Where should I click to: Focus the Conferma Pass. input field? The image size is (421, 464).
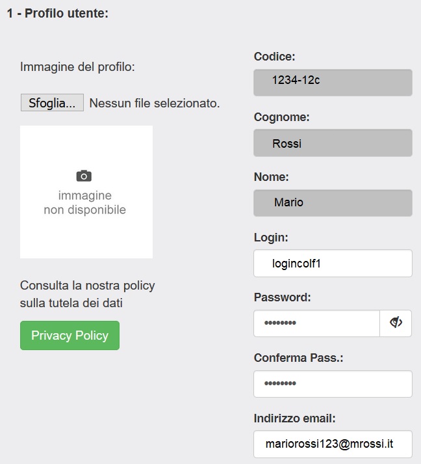(333, 384)
